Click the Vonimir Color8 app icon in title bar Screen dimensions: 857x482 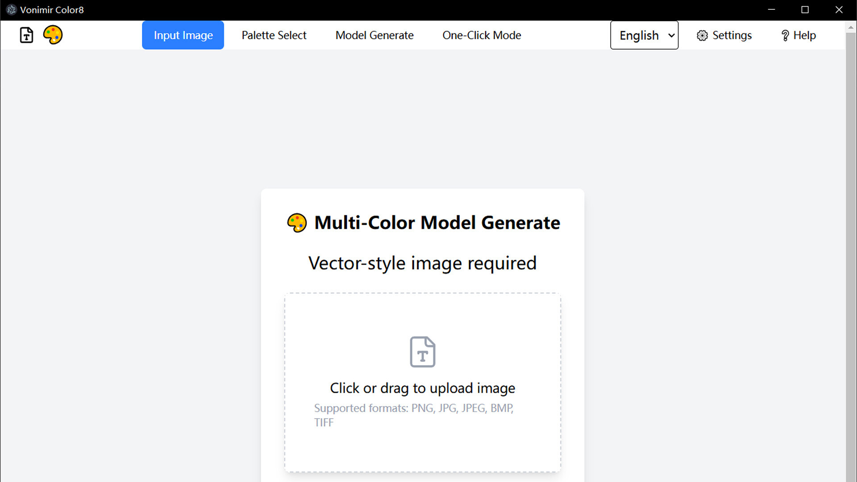coord(11,10)
